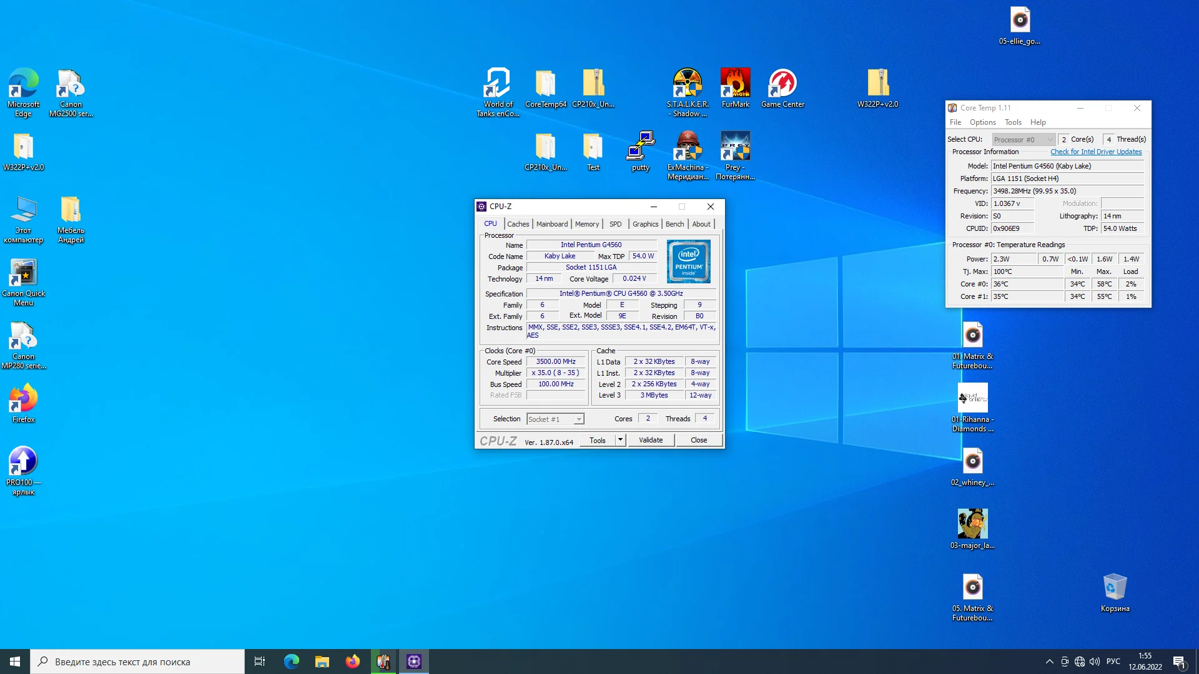Screen dimensions: 1199x674
Task: Click the Intel Pentium logo in CPU-Z
Action: tap(688, 261)
